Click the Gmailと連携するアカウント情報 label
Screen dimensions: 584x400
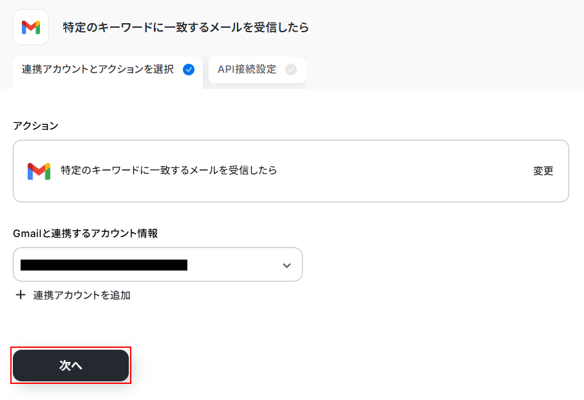[86, 233]
